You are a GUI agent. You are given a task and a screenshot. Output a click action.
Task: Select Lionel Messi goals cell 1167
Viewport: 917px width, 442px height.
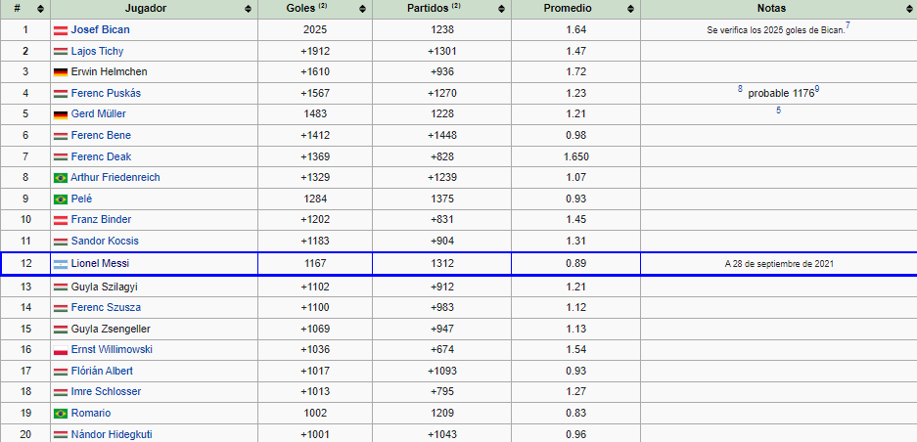314,264
